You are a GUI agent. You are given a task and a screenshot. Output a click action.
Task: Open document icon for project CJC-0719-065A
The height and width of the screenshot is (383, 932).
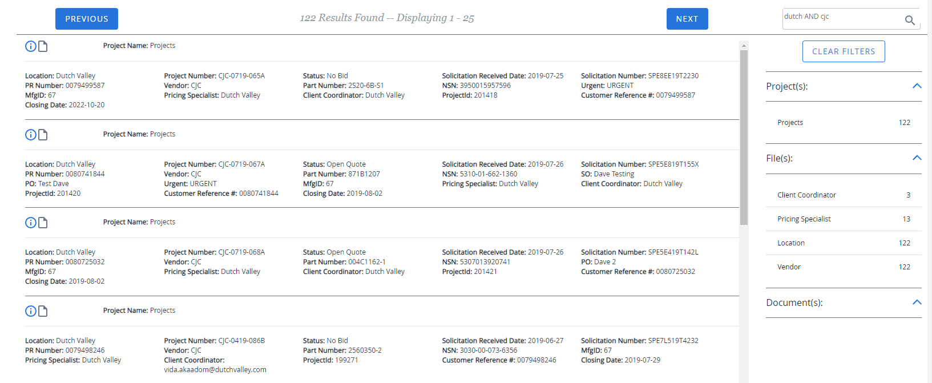[43, 46]
